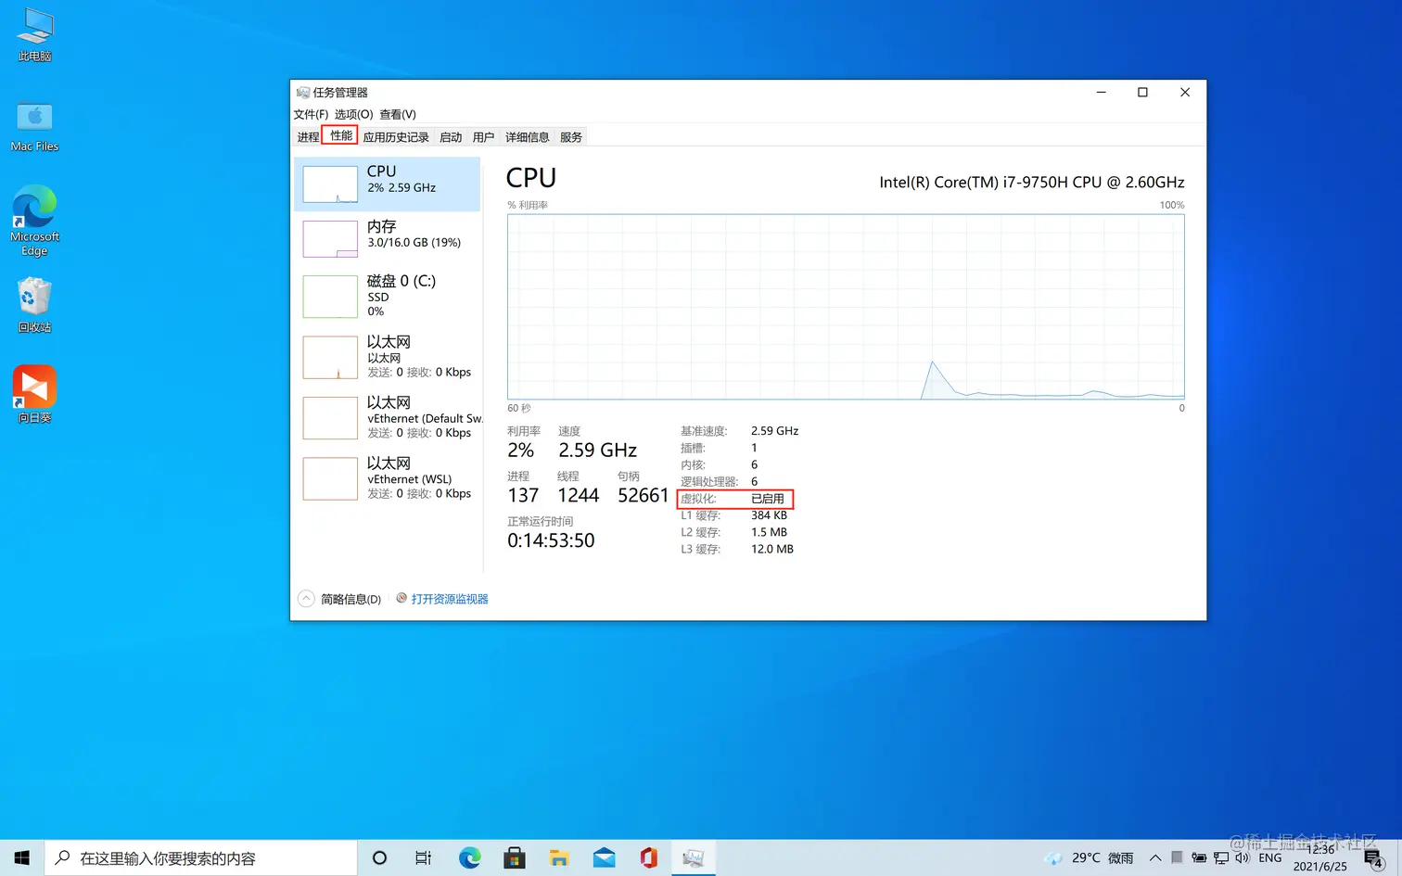Open the 此电脑 desktop icon
1402x876 pixels.
pos(35,34)
